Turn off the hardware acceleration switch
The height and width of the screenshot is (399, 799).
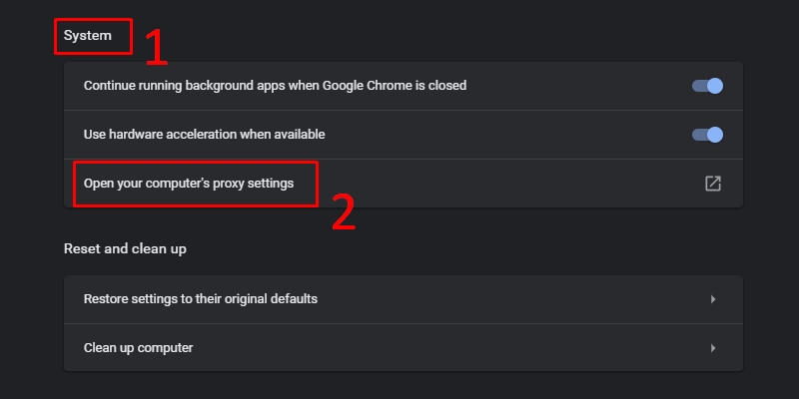click(707, 135)
